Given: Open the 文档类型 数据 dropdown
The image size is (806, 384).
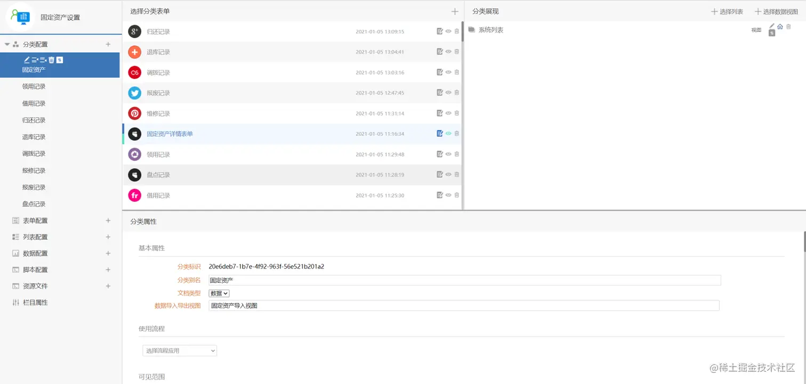Looking at the screenshot, I should coord(219,293).
